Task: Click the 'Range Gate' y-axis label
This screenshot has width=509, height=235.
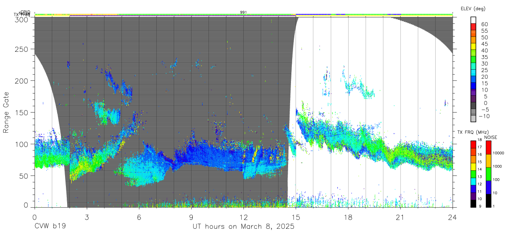Action: [x=6, y=113]
